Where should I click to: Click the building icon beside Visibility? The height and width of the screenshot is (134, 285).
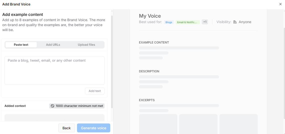tap(235, 22)
